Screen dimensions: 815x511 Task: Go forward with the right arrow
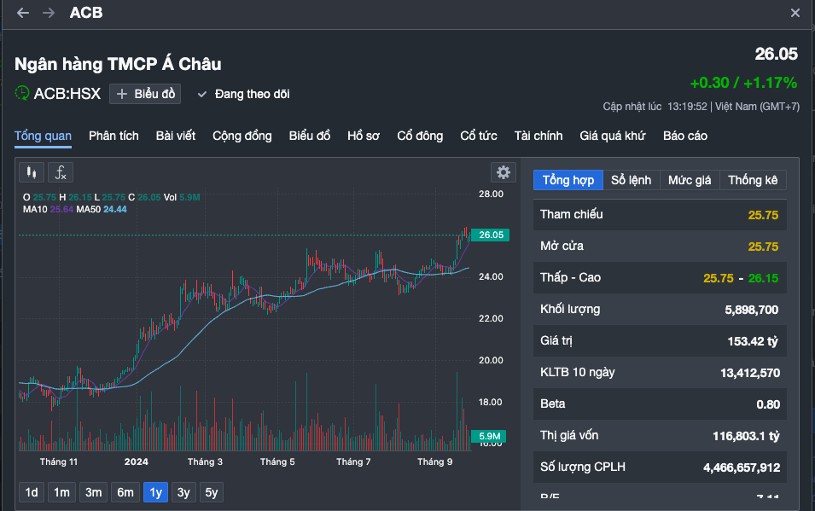(x=49, y=13)
